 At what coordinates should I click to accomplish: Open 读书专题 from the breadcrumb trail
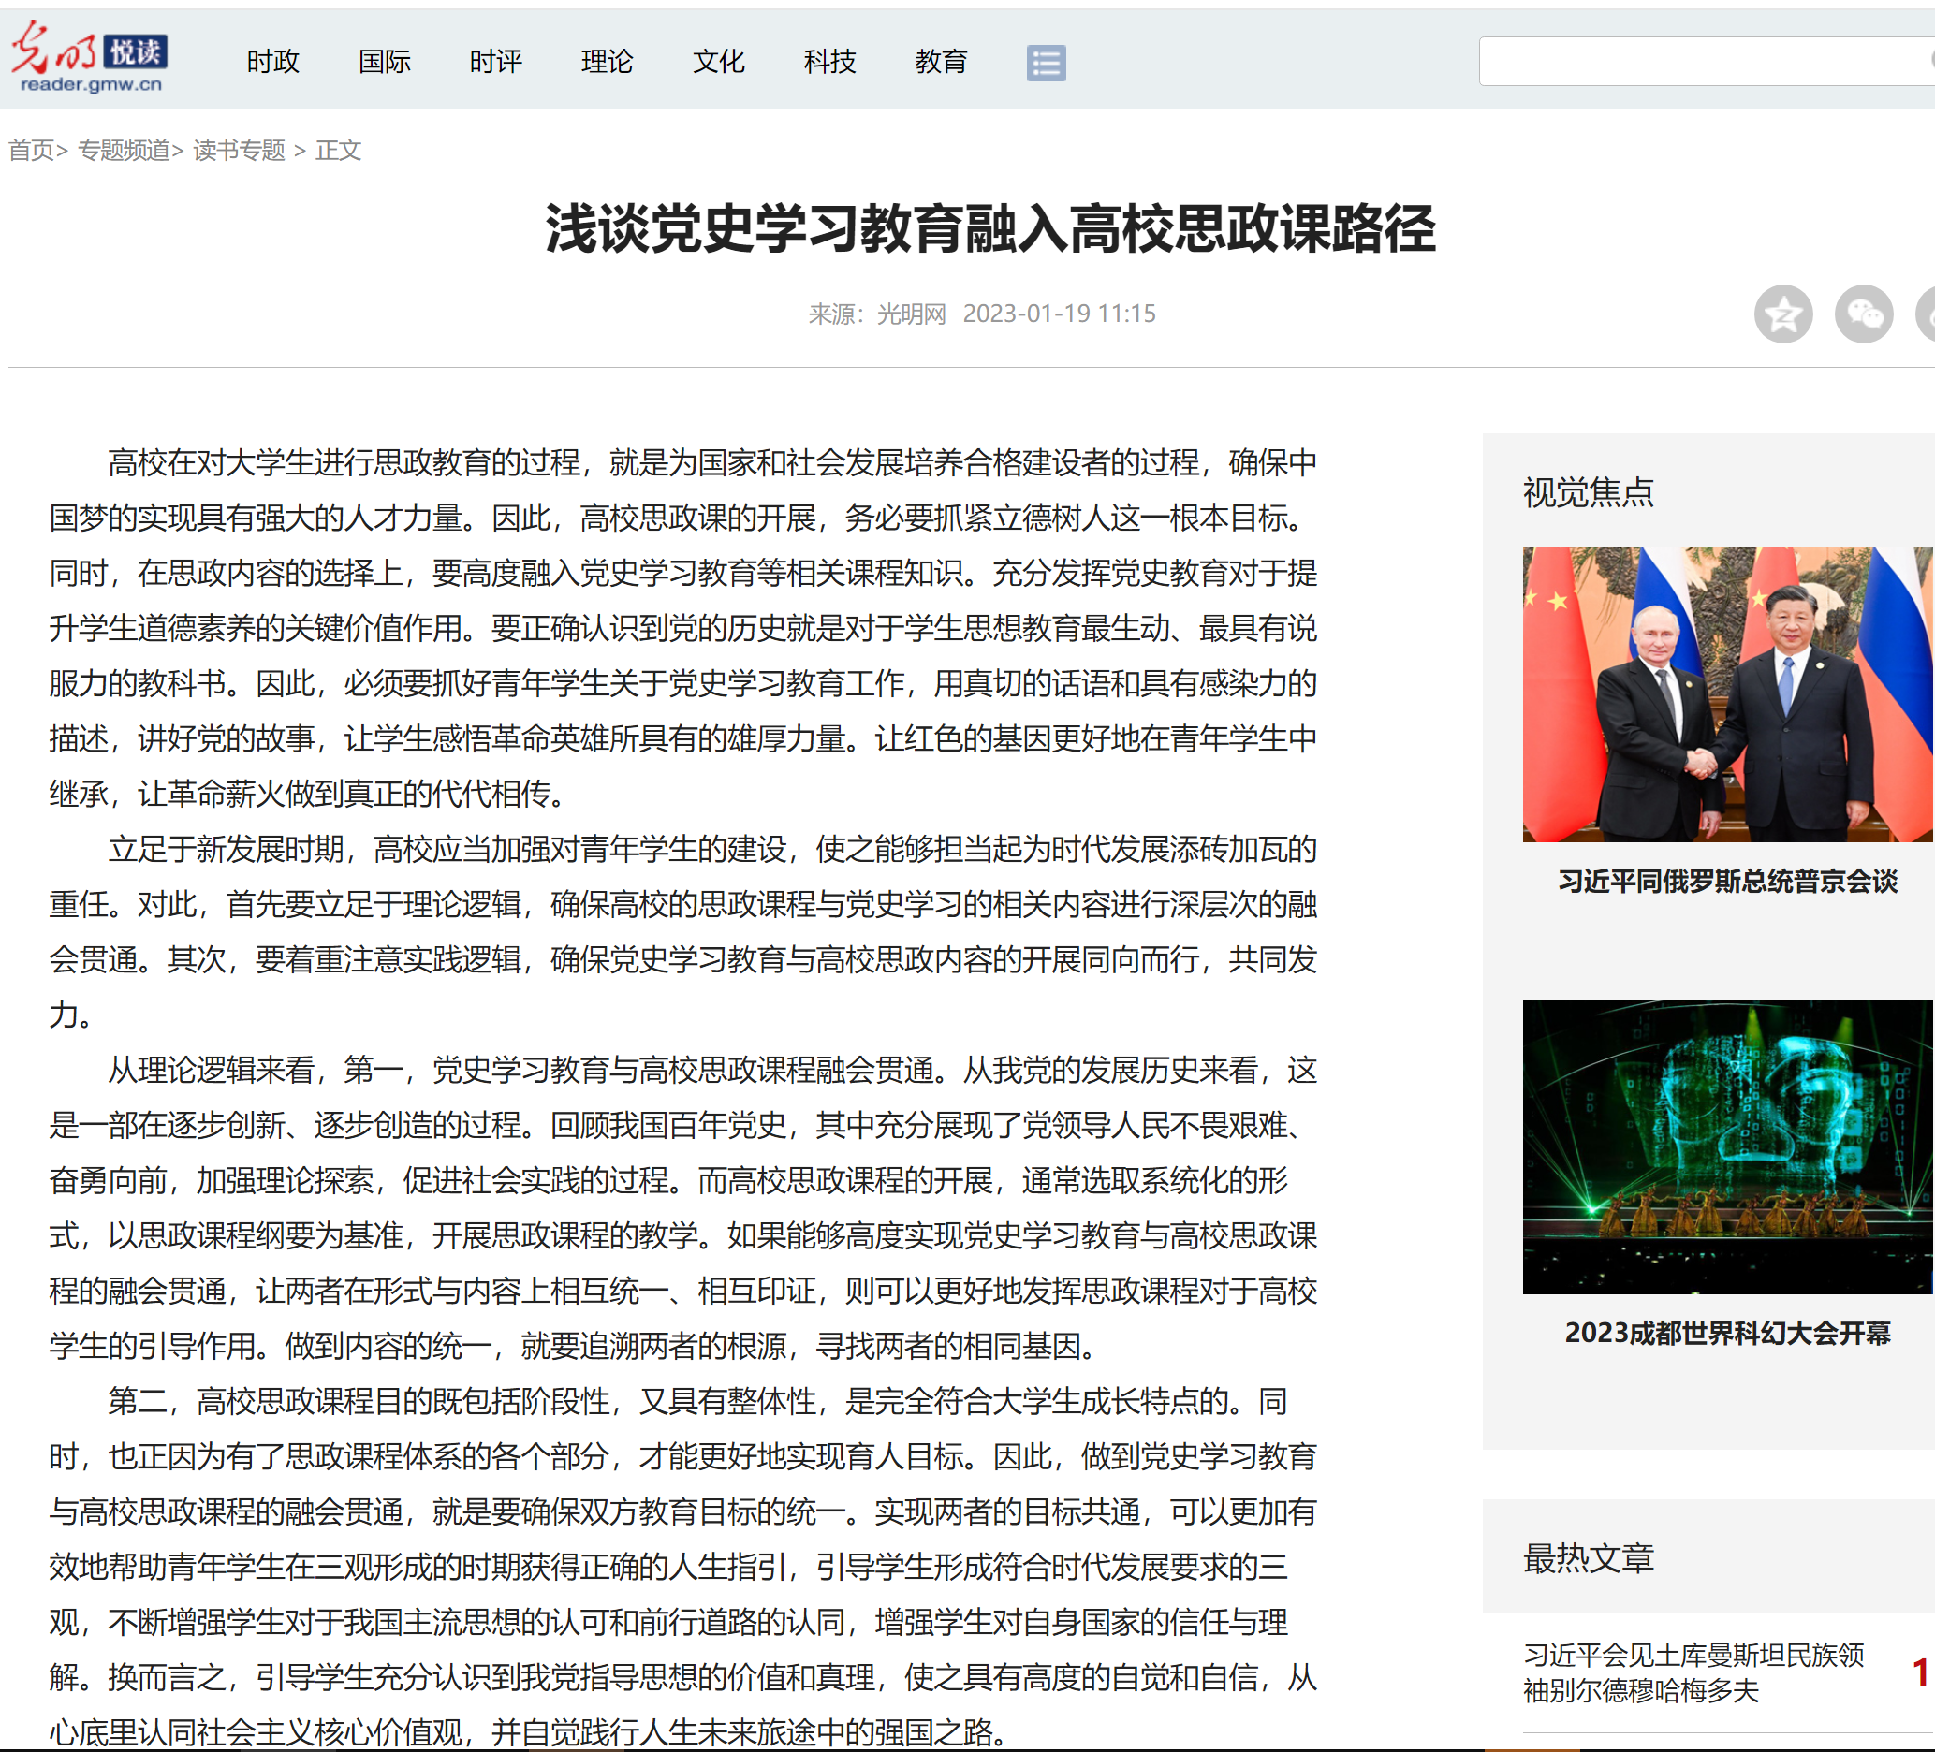point(239,151)
